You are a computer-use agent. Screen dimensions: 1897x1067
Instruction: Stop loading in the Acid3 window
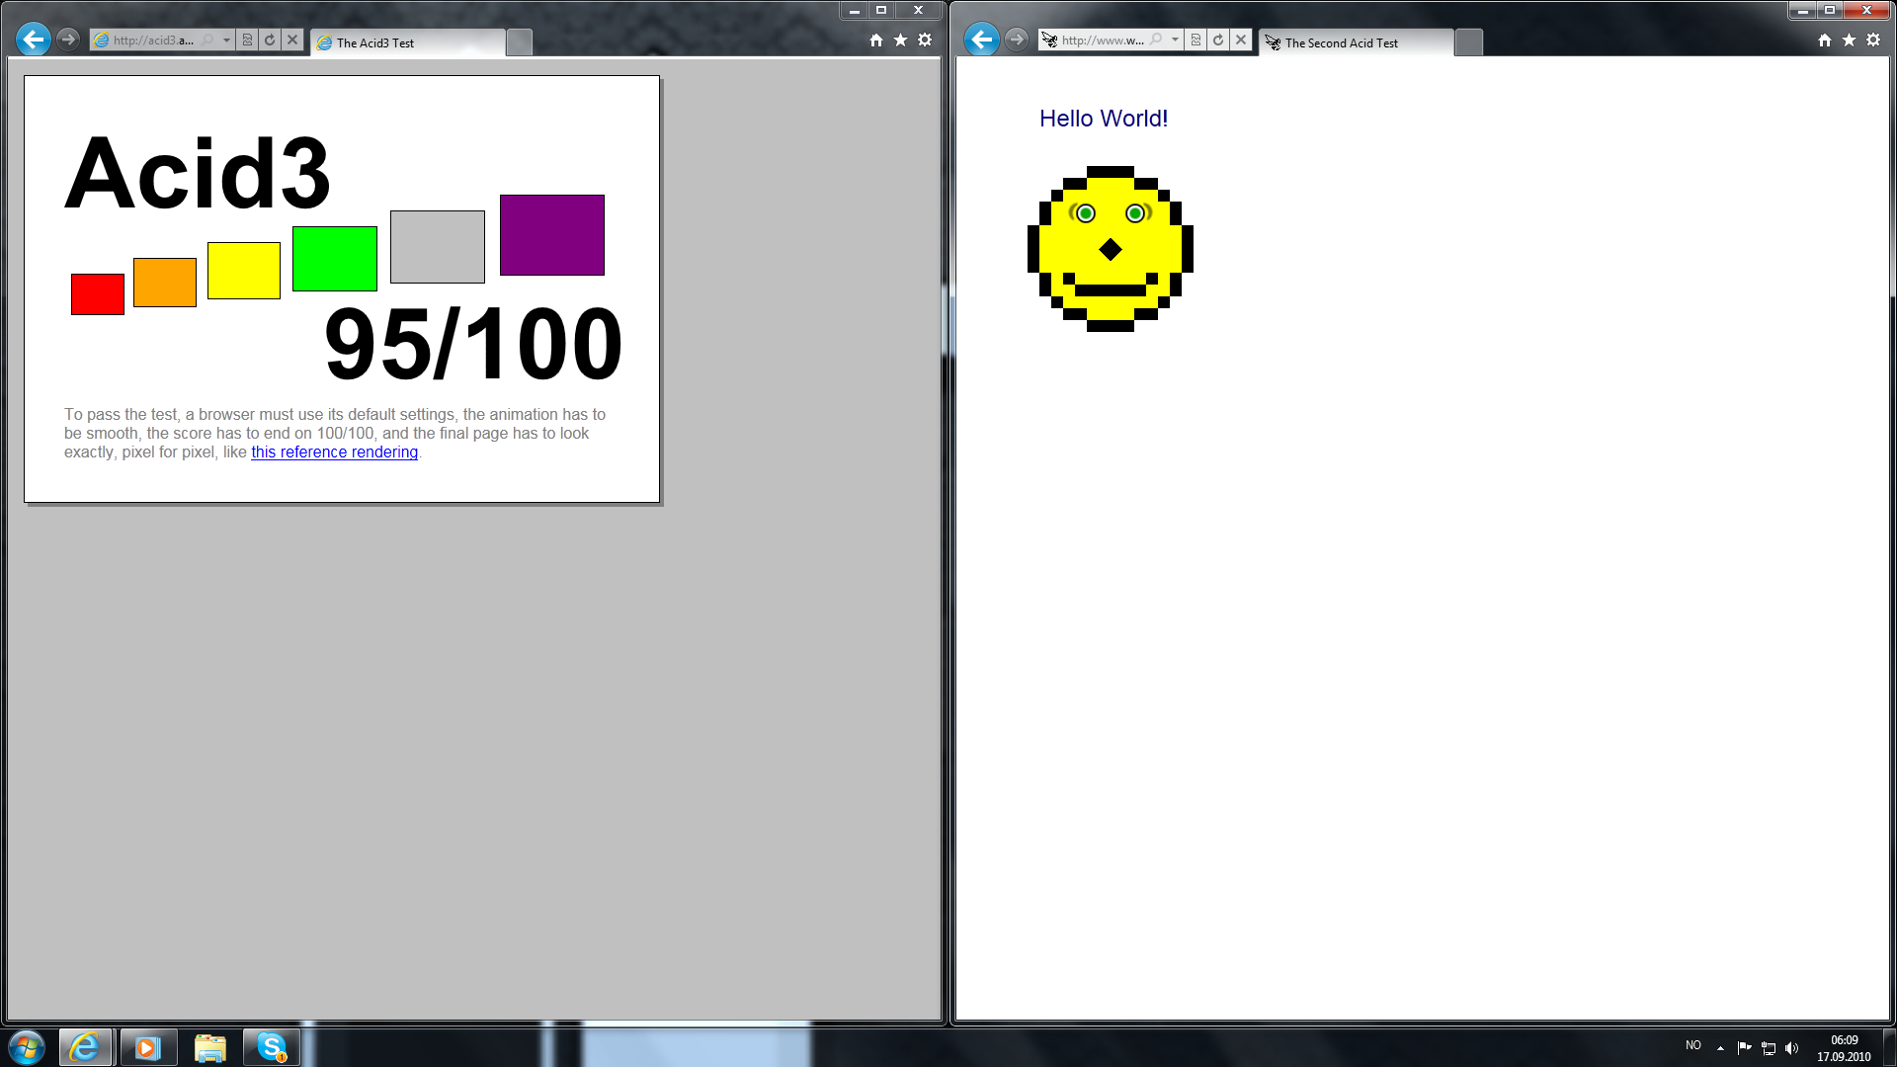[292, 40]
